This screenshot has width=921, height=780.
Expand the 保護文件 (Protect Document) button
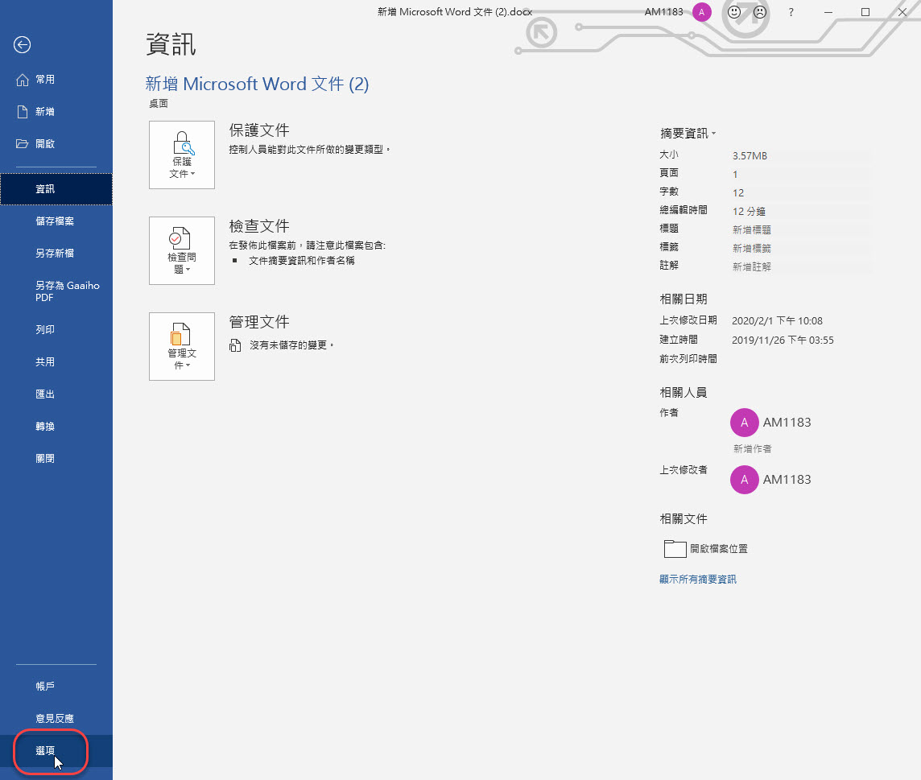181,155
